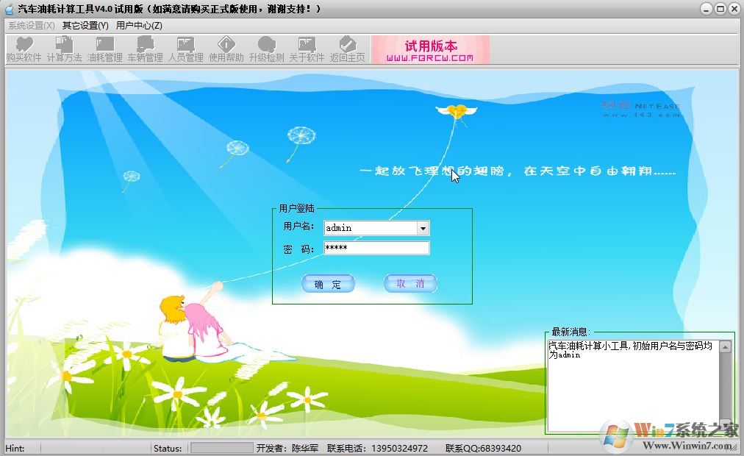Open 人员管理 (Personnel Management)
The width and height of the screenshot is (744, 456).
(186, 50)
